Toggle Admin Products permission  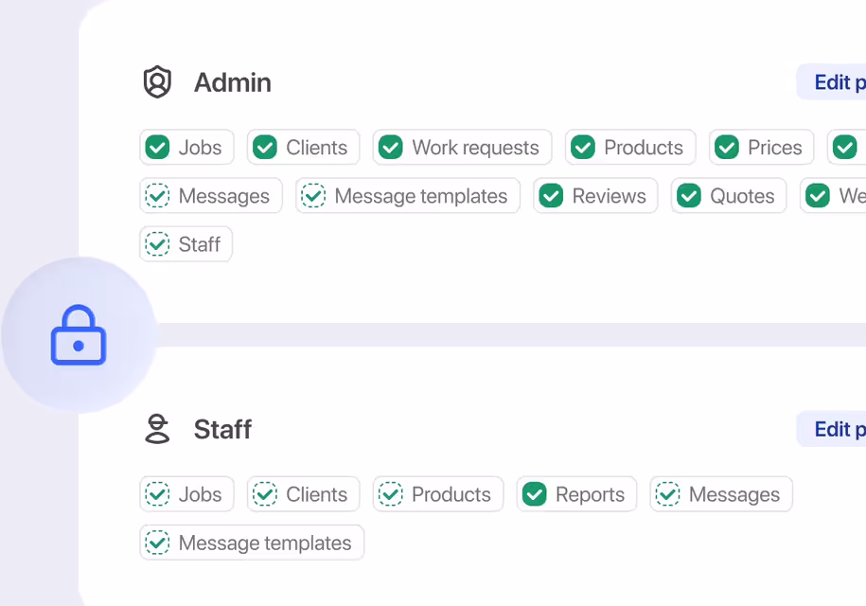click(x=630, y=148)
